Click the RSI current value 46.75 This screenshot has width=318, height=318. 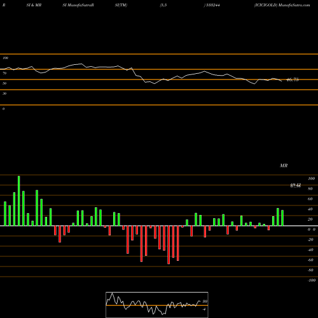(x=293, y=79)
